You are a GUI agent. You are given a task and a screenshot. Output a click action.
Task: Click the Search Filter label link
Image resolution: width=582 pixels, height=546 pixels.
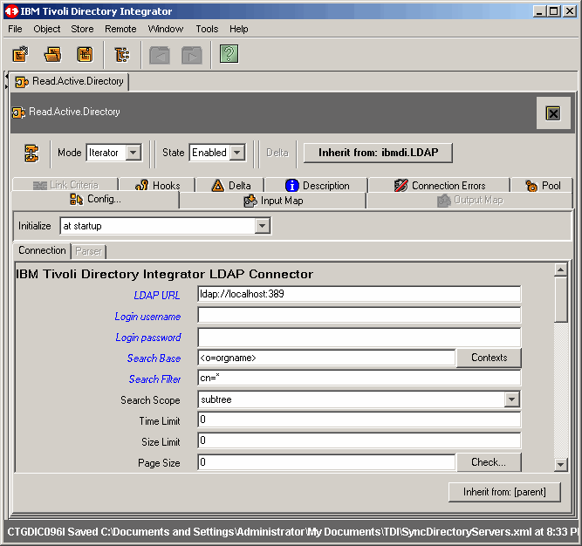pos(154,379)
